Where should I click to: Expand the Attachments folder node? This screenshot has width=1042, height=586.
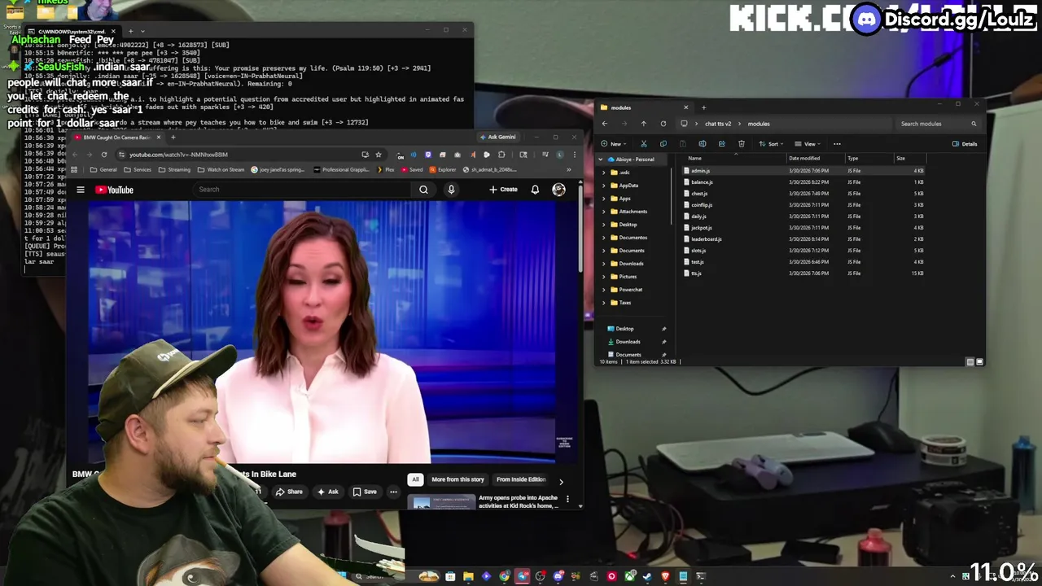(x=604, y=212)
